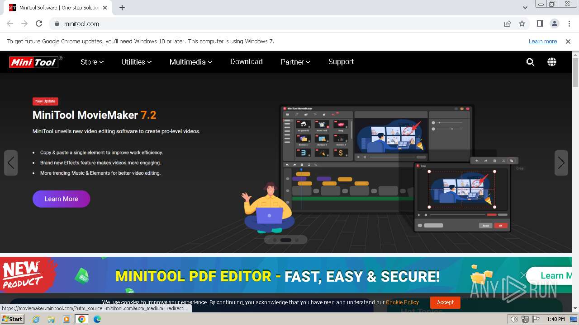The width and height of the screenshot is (579, 325).
Task: Open the Support page
Action: tap(341, 62)
